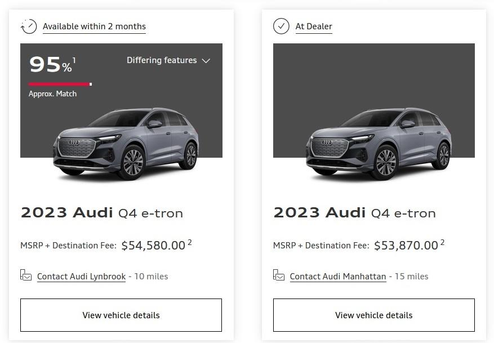
Task: Open the At Dealer availability link
Action: [314, 26]
